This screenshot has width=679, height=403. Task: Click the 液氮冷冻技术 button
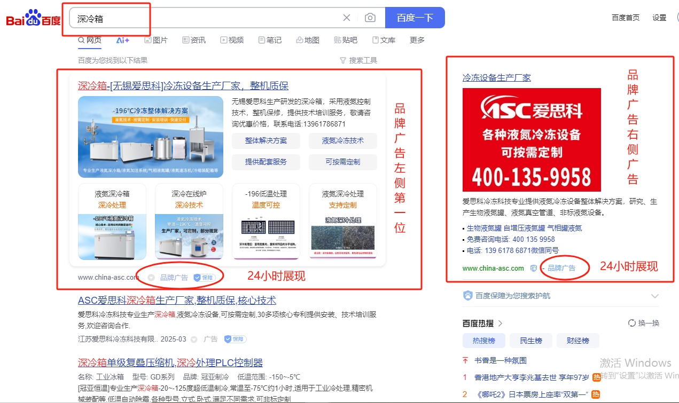click(x=343, y=141)
